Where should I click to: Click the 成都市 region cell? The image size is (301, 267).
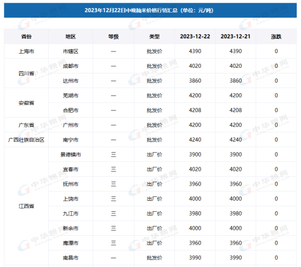click(71, 66)
